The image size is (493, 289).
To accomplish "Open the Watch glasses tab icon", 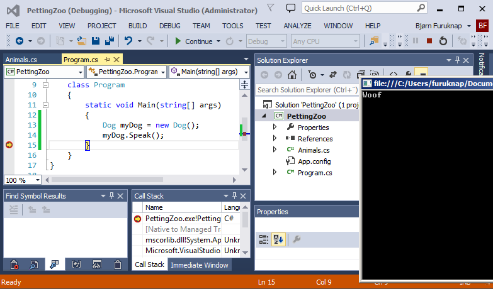I will pyautogui.click(x=97, y=264).
